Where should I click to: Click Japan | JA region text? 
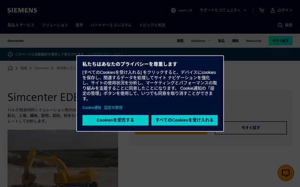[x=185, y=10]
